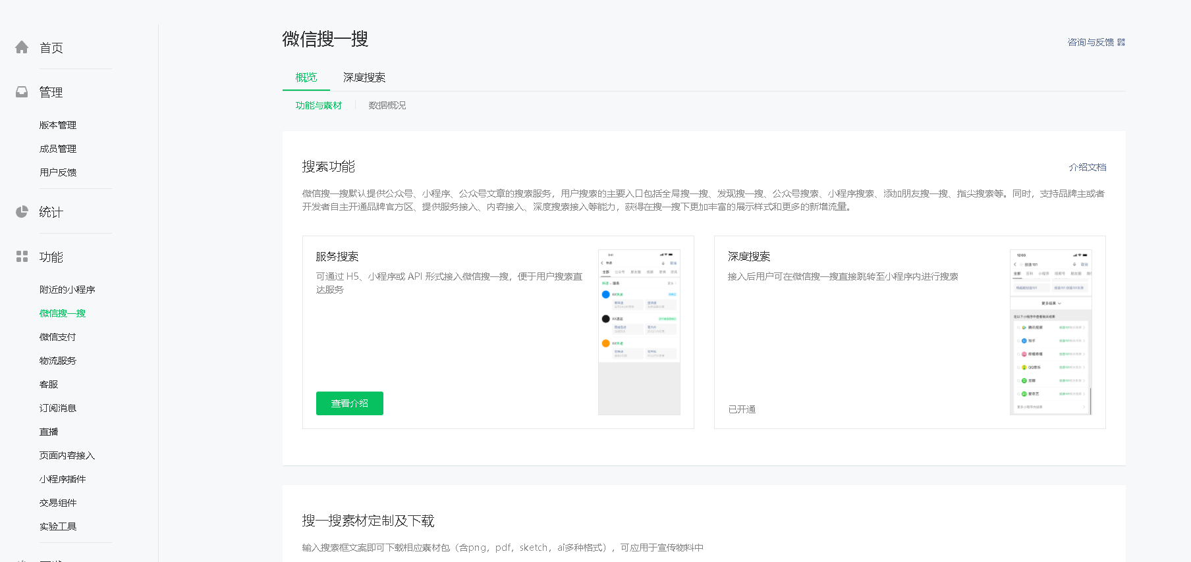This screenshot has height=562, width=1191.
Task: Select 管理 section heading
Action: pyautogui.click(x=51, y=93)
